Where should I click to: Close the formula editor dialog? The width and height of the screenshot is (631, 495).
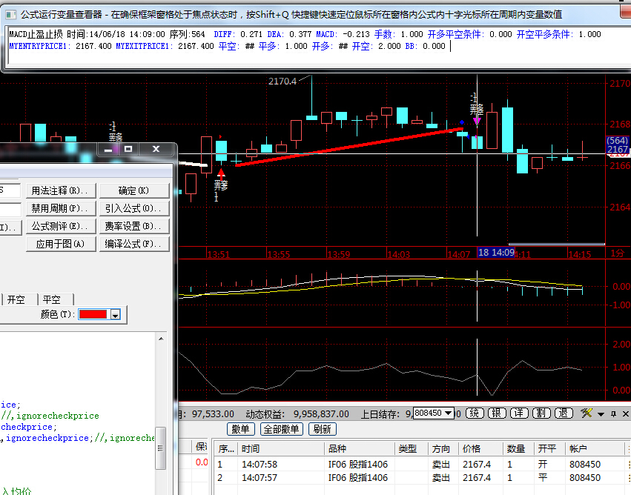156,149
